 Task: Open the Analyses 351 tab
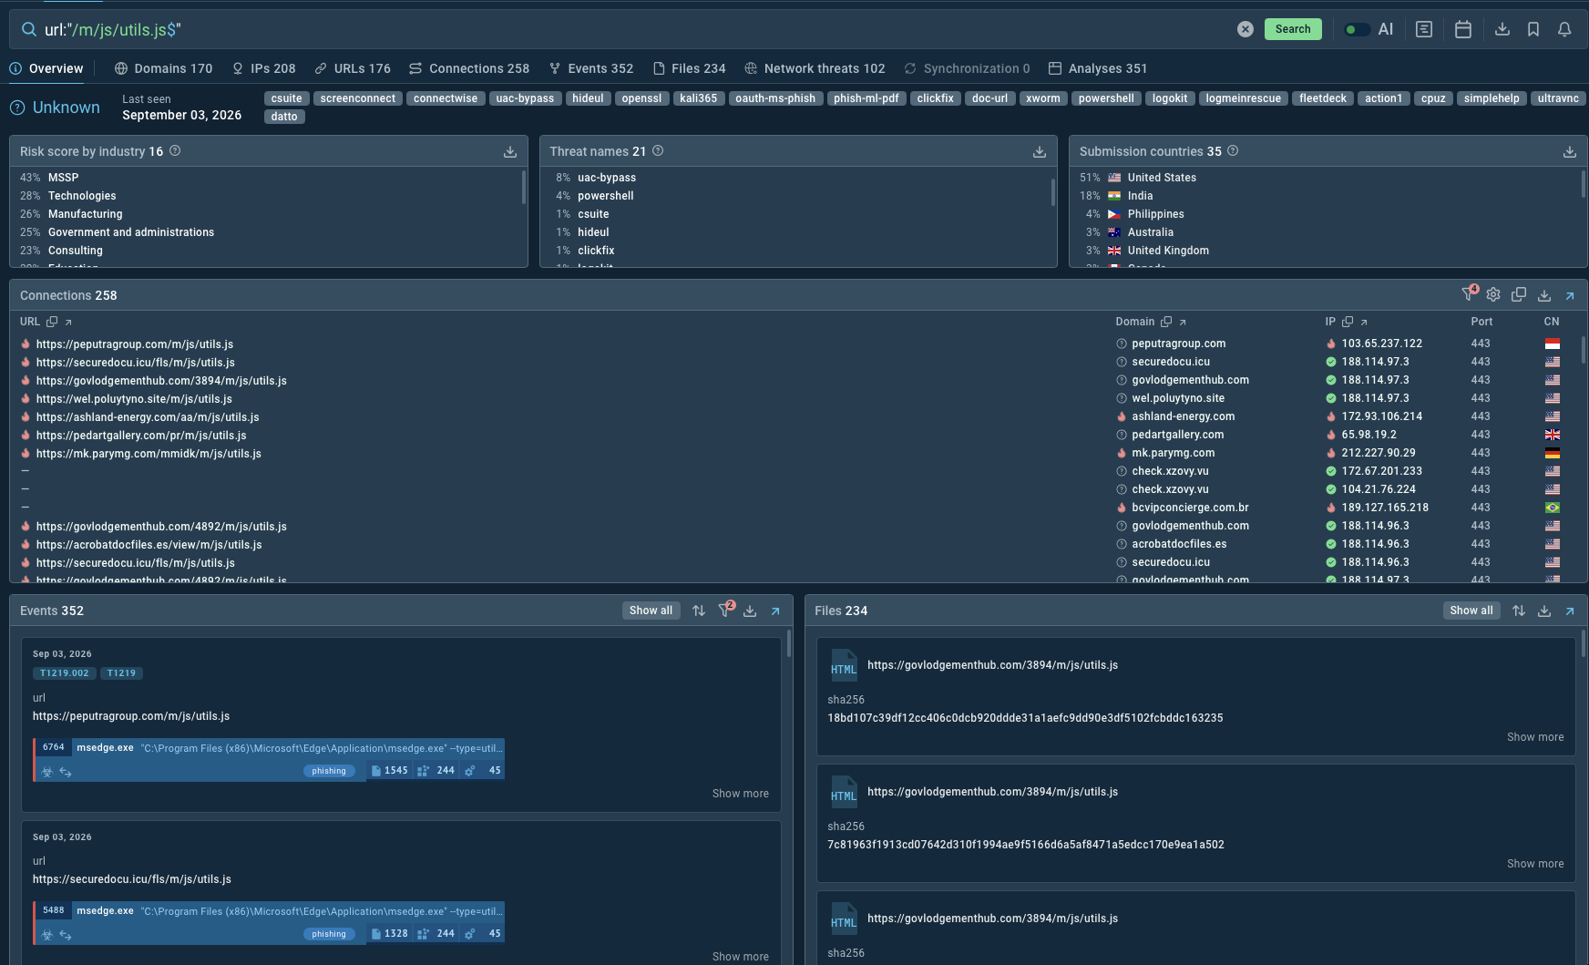click(x=1097, y=68)
